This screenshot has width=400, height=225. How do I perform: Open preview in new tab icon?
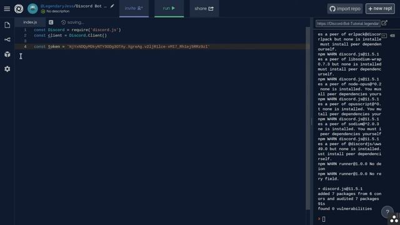click(384, 23)
